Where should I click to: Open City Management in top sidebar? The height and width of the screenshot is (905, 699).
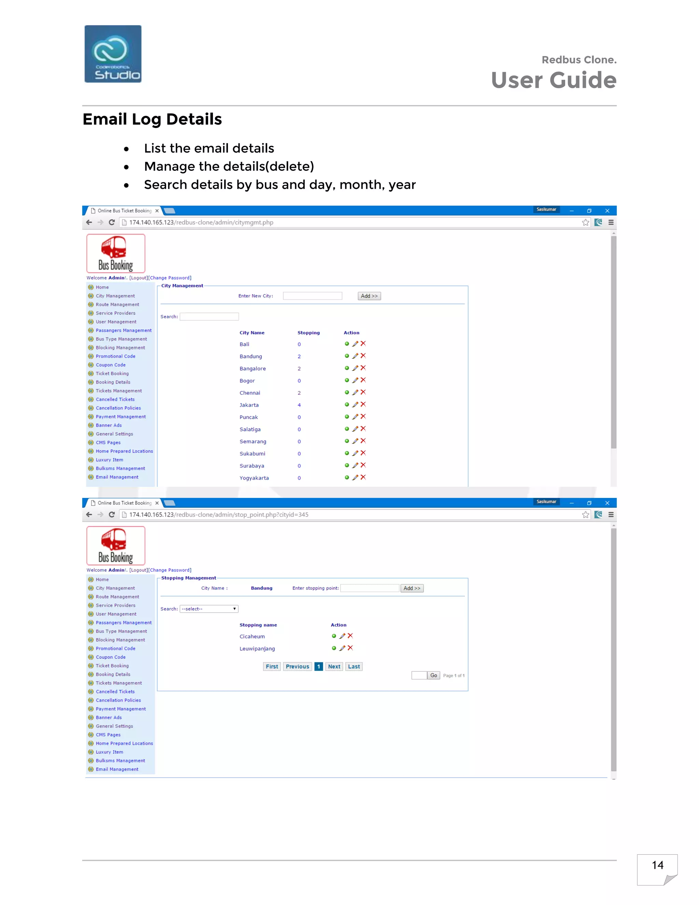tap(115, 296)
